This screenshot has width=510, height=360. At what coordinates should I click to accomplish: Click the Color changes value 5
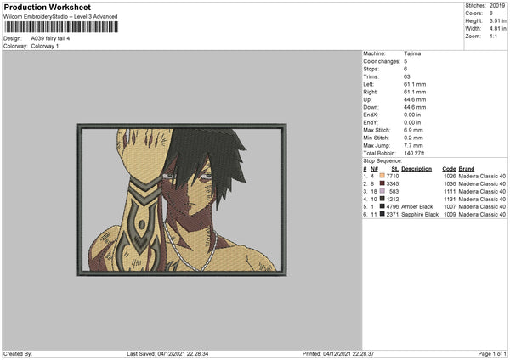[405, 61]
